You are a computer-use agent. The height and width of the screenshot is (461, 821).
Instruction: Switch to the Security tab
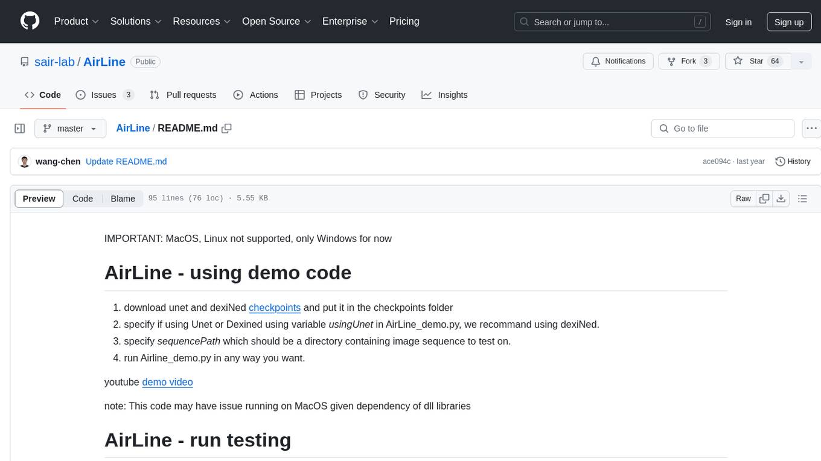pyautogui.click(x=382, y=95)
